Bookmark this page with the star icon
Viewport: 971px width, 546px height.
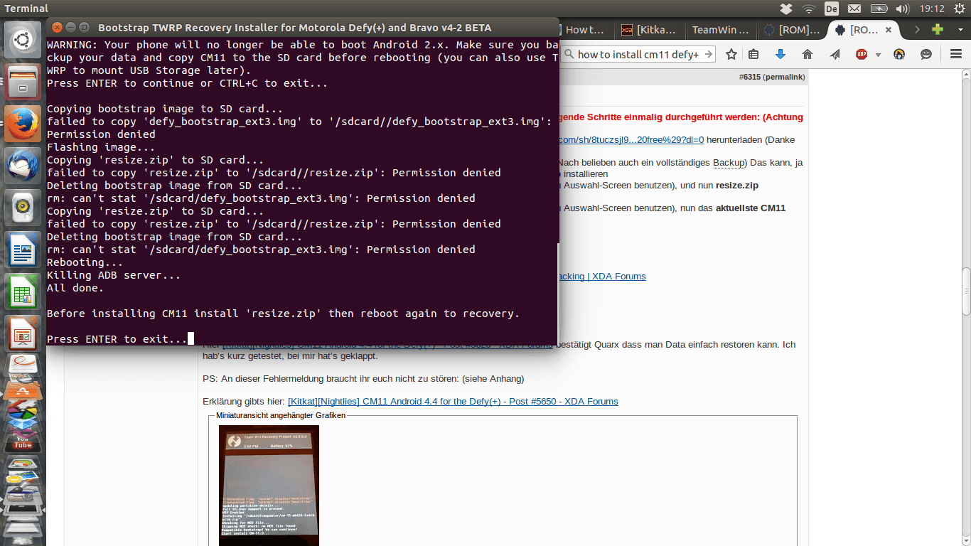[x=731, y=54]
